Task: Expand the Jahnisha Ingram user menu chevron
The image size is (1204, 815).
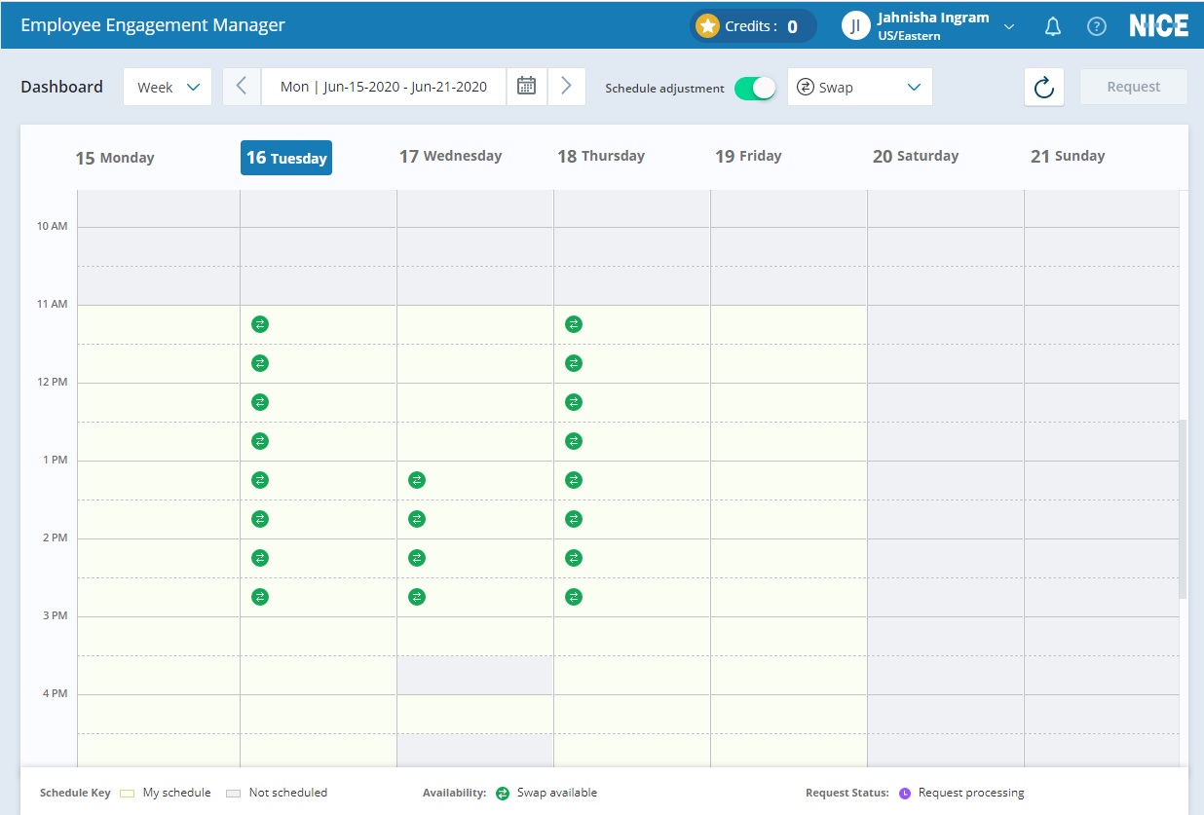Action: click(1009, 27)
